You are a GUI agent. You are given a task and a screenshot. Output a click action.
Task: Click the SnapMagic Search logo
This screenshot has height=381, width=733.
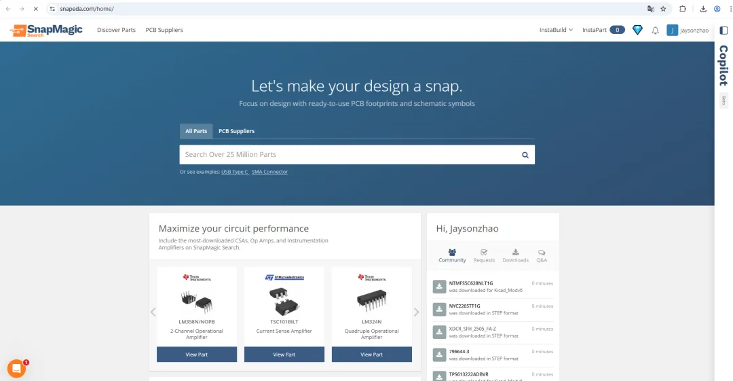[46, 31]
